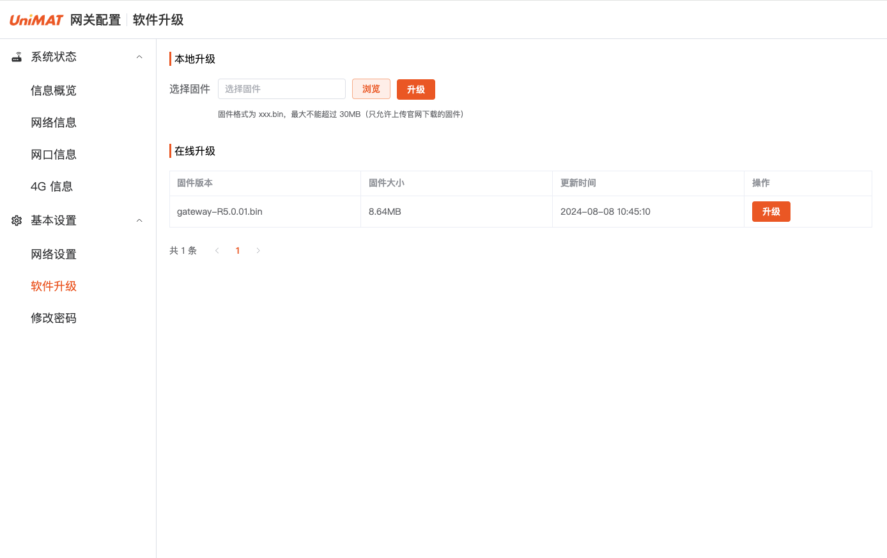887x558 pixels.
Task: Click the UniMAT logo
Action: click(36, 20)
